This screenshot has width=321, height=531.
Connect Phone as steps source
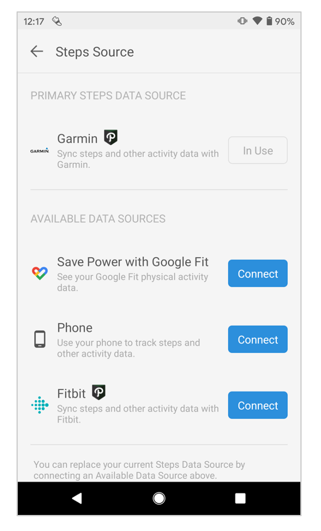click(x=258, y=339)
